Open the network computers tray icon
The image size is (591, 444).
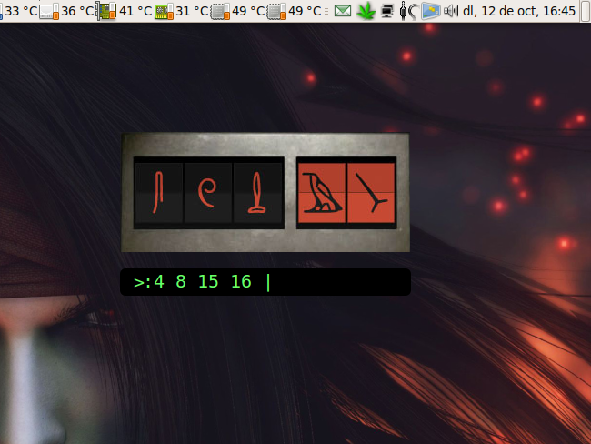click(387, 11)
